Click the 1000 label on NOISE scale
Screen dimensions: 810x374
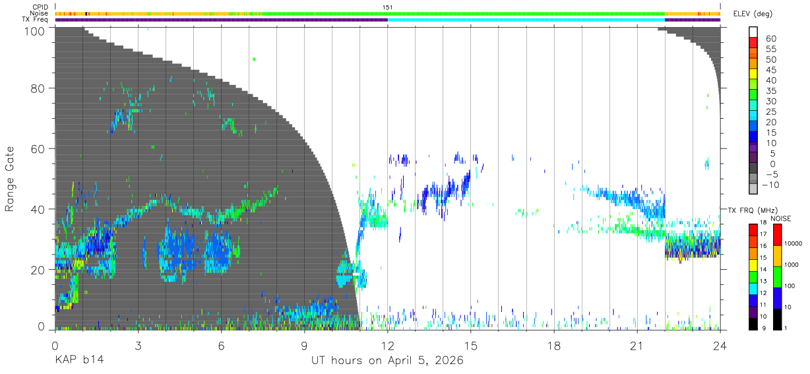(793, 265)
